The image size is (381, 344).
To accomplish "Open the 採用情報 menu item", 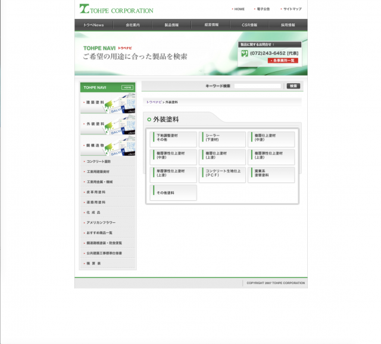I will click(x=288, y=25).
